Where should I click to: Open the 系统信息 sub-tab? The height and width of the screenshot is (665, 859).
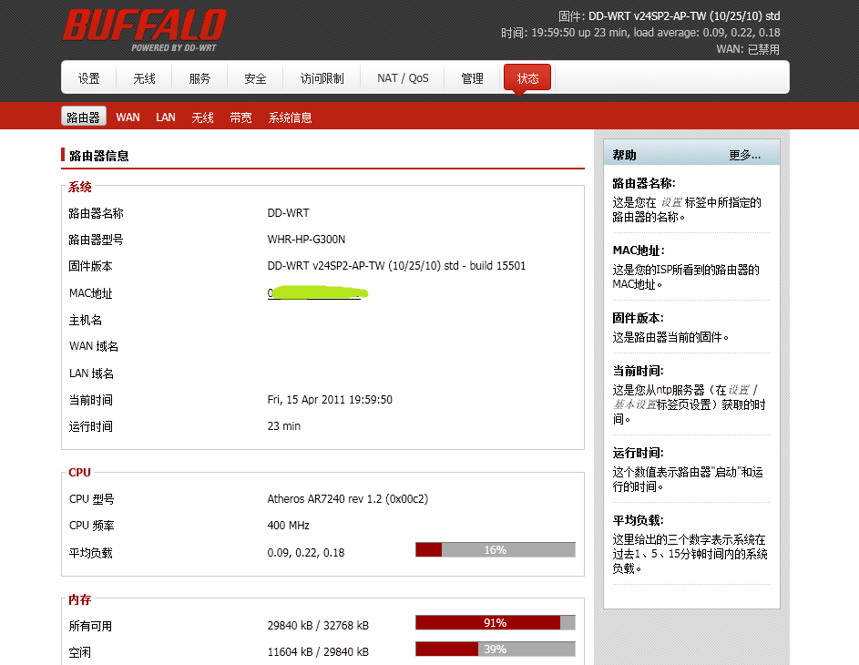click(290, 118)
